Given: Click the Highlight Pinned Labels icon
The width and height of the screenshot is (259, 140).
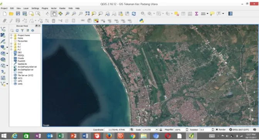Looking at the screenshot, I should coord(96,21).
